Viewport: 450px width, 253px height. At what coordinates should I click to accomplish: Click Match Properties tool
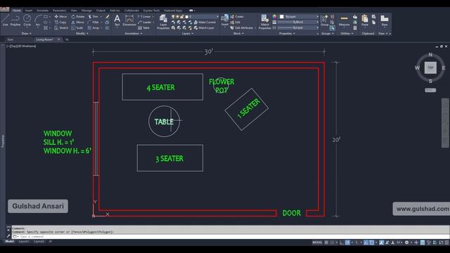pyautogui.click(x=264, y=22)
